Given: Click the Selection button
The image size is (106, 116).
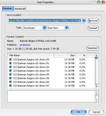Looking at the screenshot, I should click(92, 48).
